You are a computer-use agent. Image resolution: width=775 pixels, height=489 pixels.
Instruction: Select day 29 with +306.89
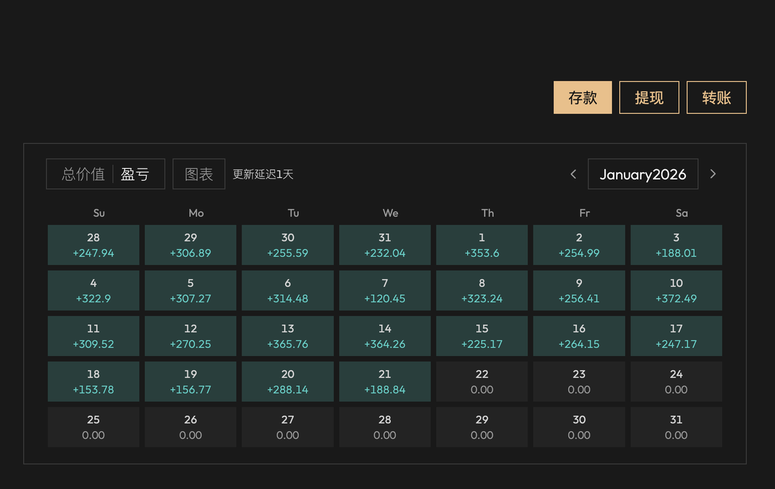click(191, 245)
